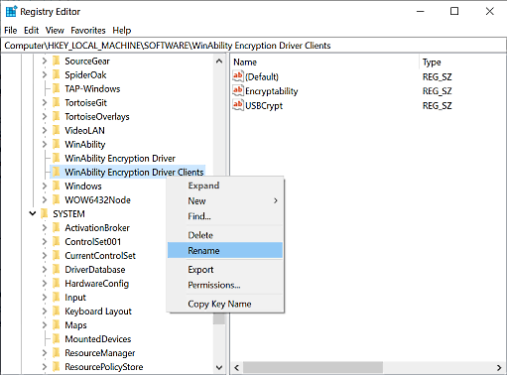Image resolution: width=507 pixels, height=375 pixels.
Task: Click REG_SZ type of Encryptability value
Action: tap(437, 91)
